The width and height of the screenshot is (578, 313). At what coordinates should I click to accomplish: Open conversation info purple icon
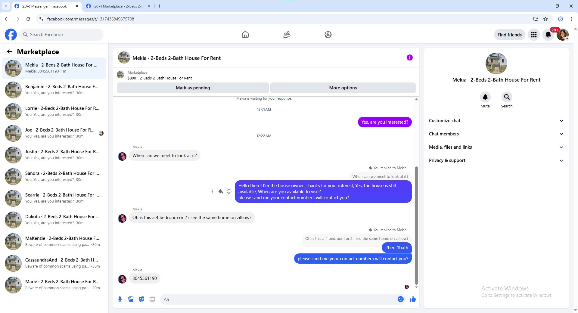click(x=410, y=57)
